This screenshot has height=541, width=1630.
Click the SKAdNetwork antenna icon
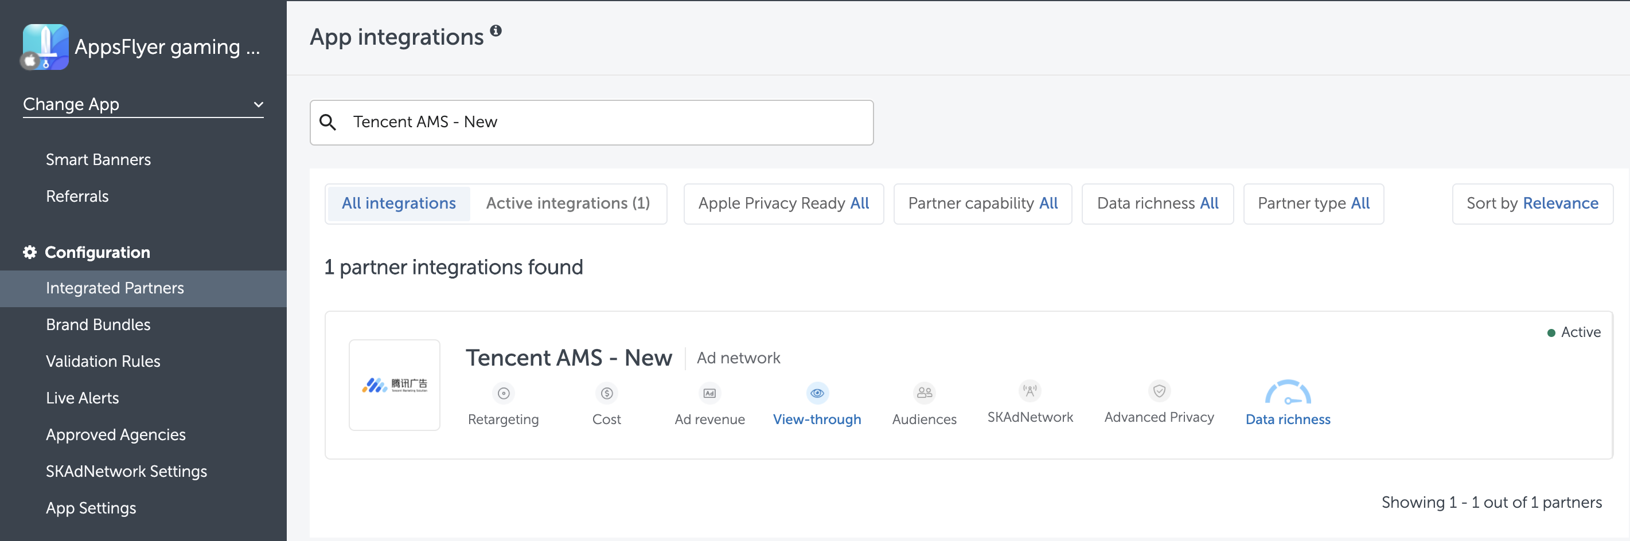click(x=1030, y=391)
